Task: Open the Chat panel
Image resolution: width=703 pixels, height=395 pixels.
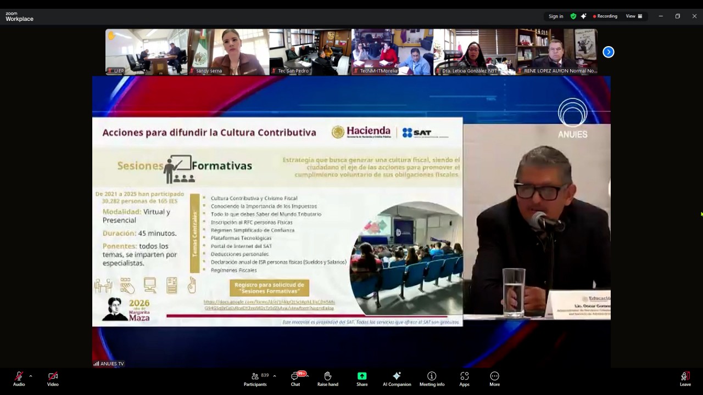Action: [x=295, y=379]
